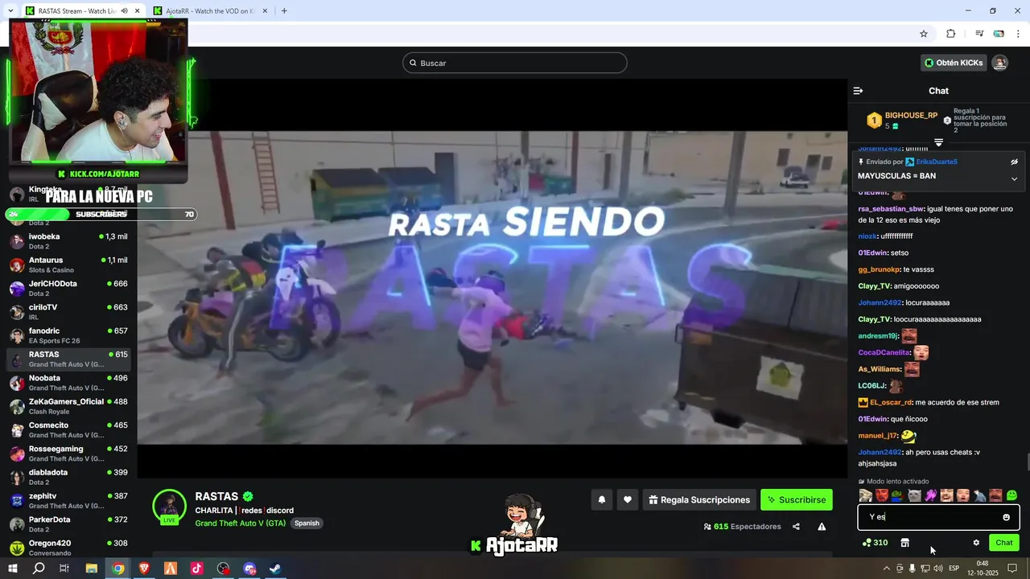The height and width of the screenshot is (579, 1030).
Task: Open TikTok app from taskbar
Action: tap(196, 568)
